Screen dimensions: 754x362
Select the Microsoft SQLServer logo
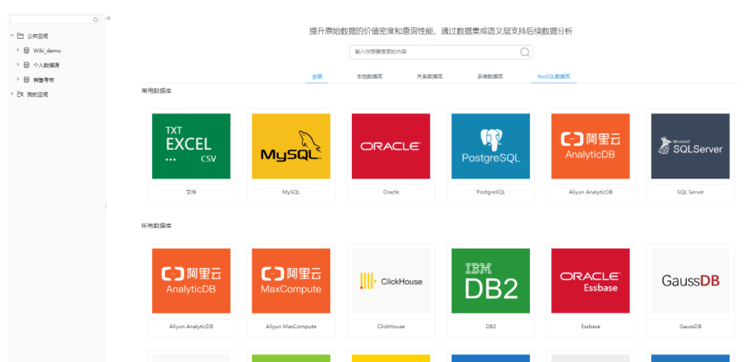691,146
